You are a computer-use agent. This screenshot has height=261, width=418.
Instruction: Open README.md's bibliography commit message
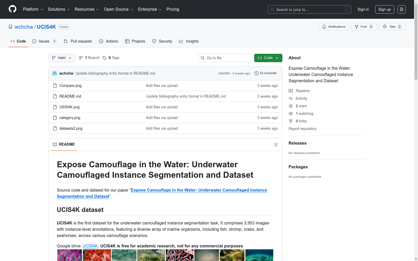186,96
